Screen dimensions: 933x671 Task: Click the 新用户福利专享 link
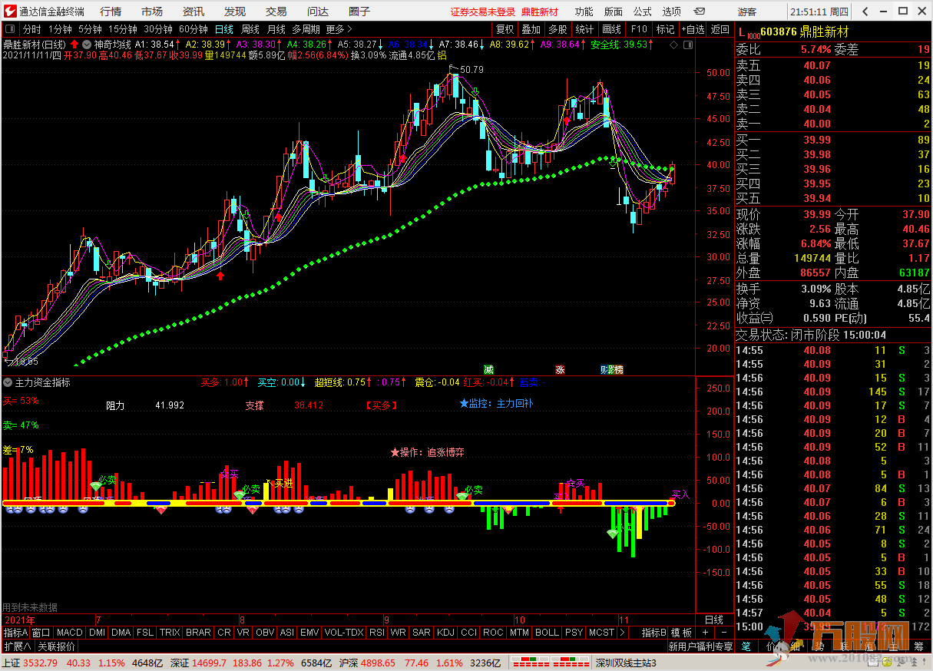[700, 647]
